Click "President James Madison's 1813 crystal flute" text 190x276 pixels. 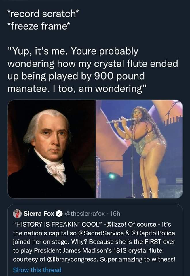[98, 250]
